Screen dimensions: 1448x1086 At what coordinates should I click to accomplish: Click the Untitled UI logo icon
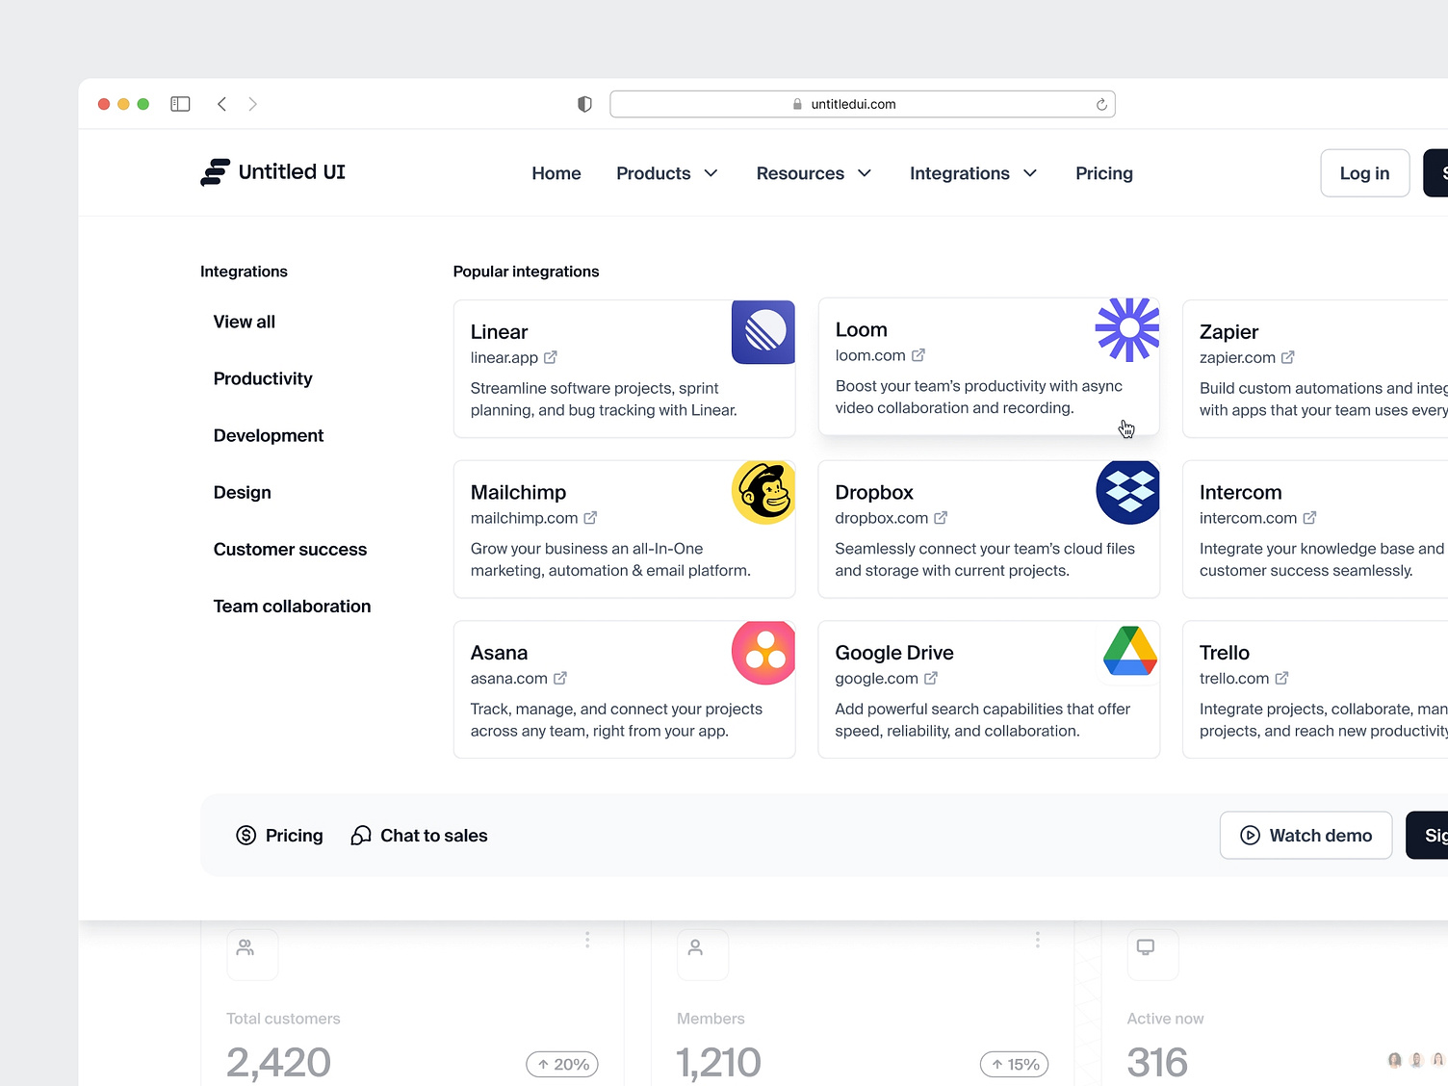(x=215, y=172)
